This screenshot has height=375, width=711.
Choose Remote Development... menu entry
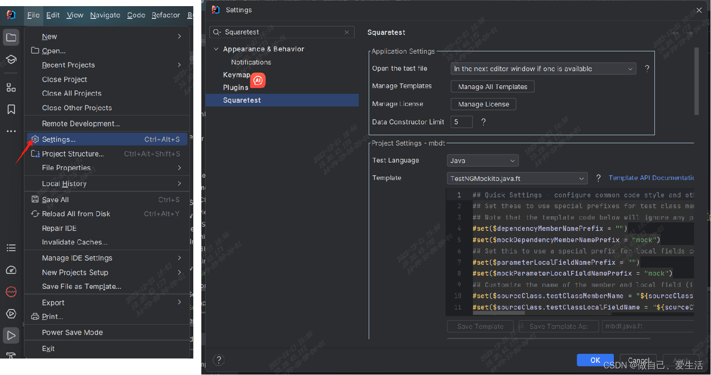(107, 124)
